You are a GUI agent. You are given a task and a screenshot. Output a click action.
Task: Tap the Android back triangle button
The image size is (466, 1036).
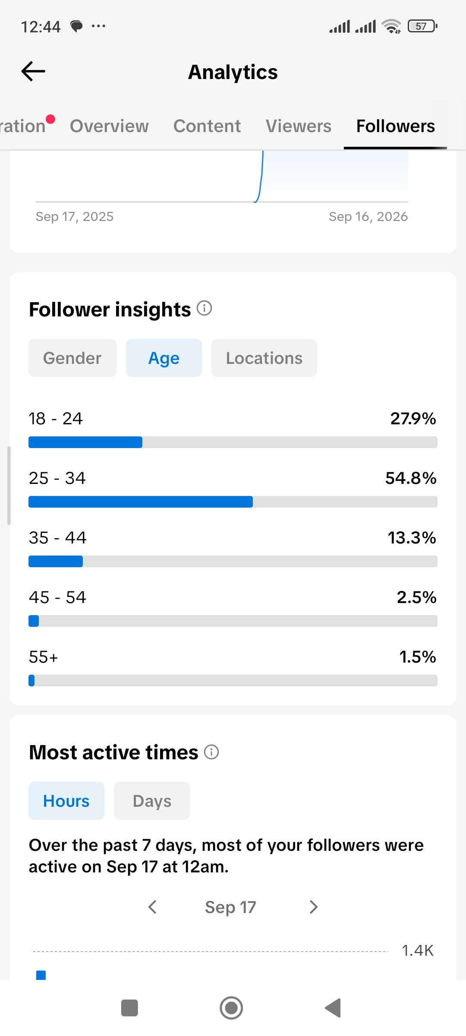[x=333, y=1008]
